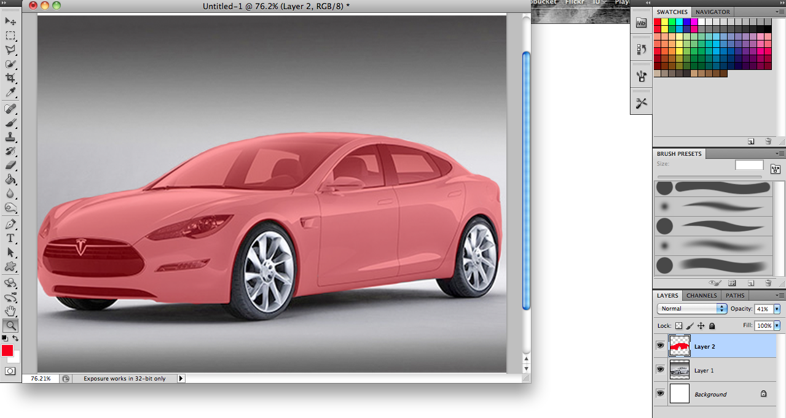Screen dimensions: 786x418
Task: Select the History Brush tool
Action: (10, 151)
